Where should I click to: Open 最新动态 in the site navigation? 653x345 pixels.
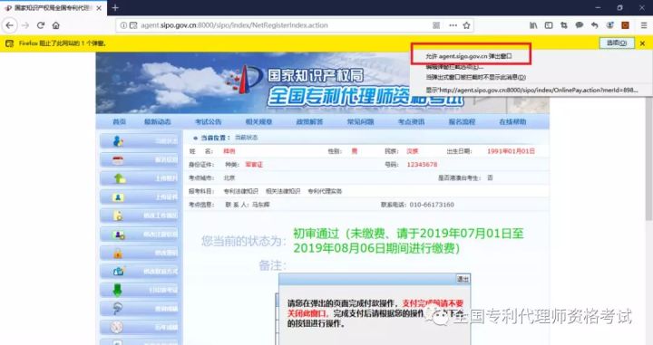[x=158, y=121]
